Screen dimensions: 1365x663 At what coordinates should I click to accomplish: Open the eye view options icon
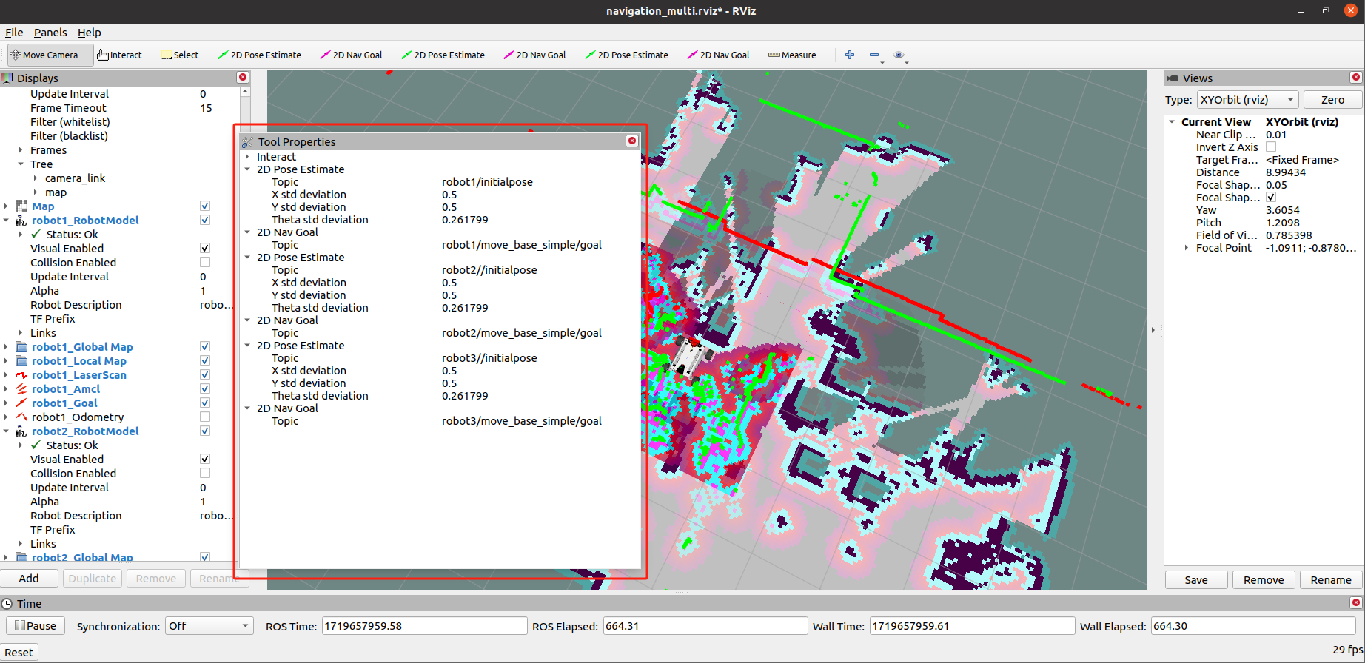[899, 55]
